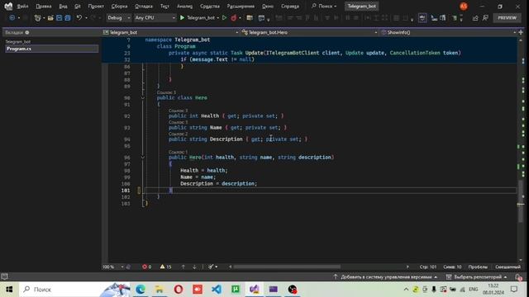This screenshot has height=297, width=529.
Task: Undo the last edit with the toolbar arrow
Action: pyautogui.click(x=79, y=17)
